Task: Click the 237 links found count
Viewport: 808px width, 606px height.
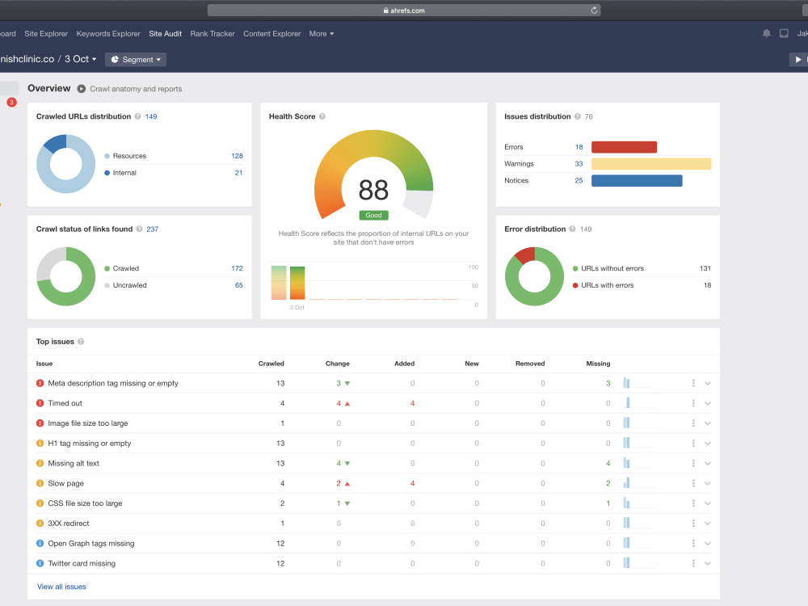Action: point(153,229)
